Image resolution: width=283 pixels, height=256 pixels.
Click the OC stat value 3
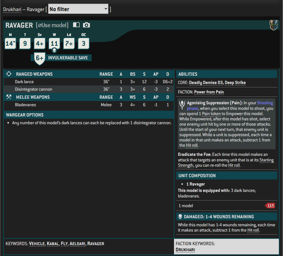pyautogui.click(x=84, y=44)
